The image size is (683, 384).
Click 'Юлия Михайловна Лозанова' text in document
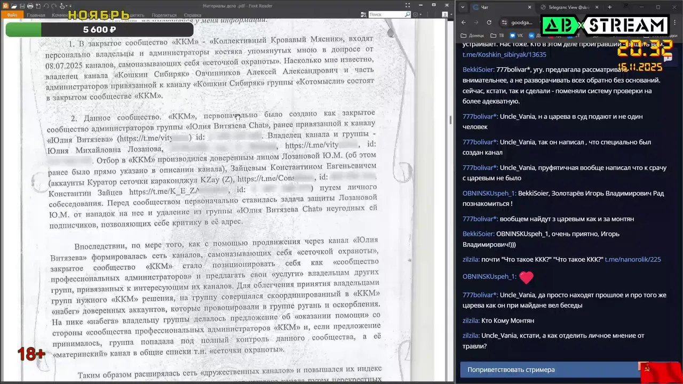(105, 150)
